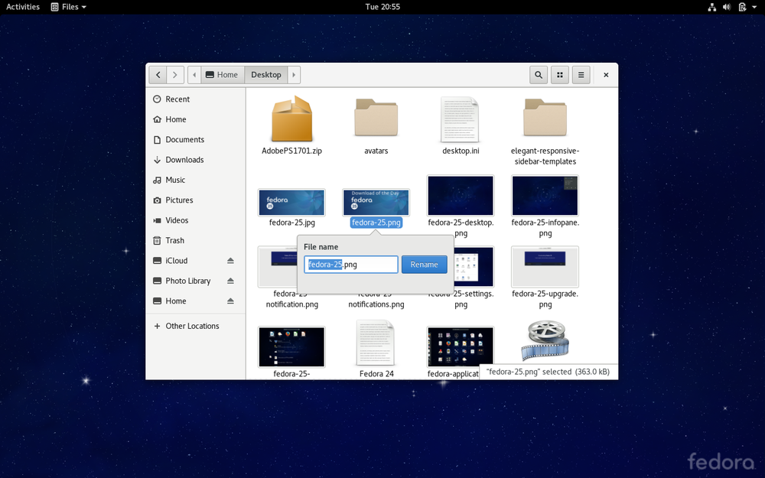Image resolution: width=765 pixels, height=478 pixels.
Task: Open Recent in the sidebar
Action: pos(196,99)
